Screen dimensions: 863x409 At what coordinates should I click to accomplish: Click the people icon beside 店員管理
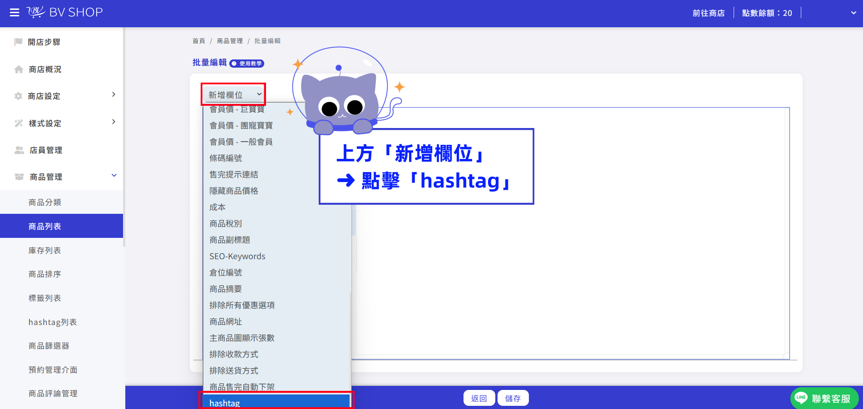click(x=19, y=150)
